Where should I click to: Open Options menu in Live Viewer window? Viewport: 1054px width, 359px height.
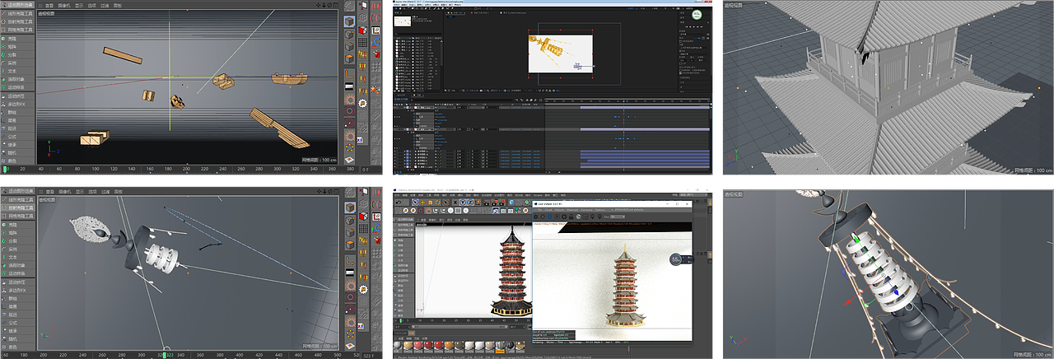[600, 210]
